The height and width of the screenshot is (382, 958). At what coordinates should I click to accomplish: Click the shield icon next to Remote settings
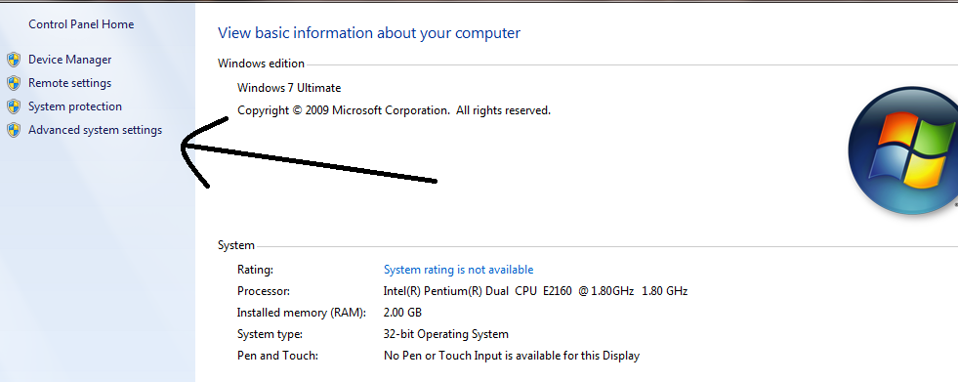14,83
